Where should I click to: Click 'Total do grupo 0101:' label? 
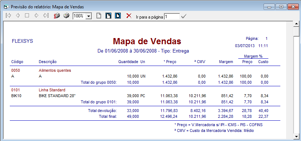(x=99, y=102)
